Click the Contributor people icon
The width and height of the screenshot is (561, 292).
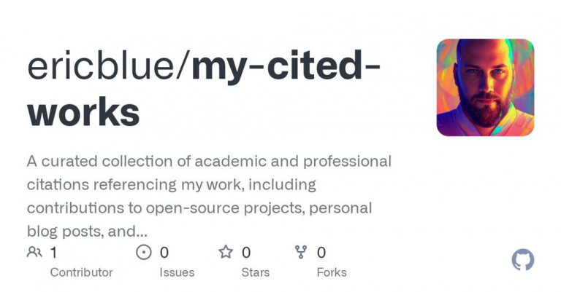point(34,253)
